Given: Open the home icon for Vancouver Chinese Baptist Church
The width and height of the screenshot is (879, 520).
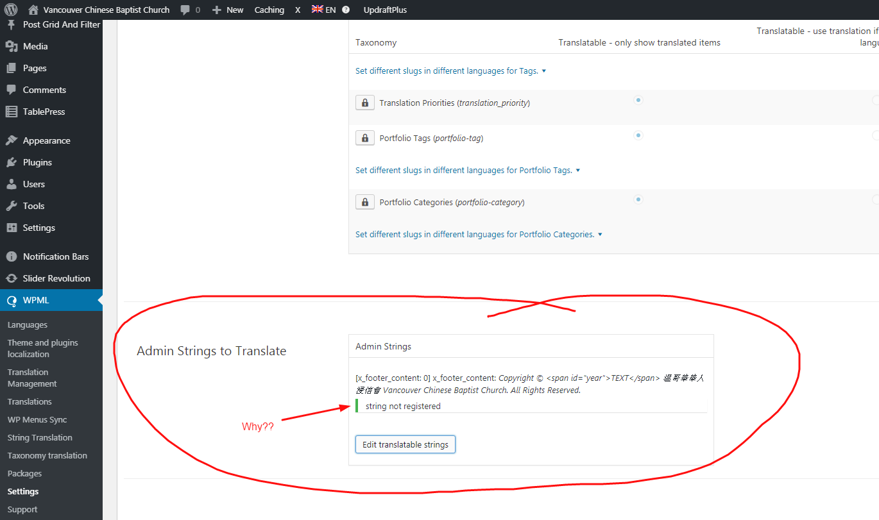Looking at the screenshot, I should [33, 10].
